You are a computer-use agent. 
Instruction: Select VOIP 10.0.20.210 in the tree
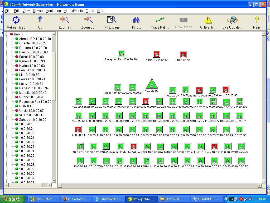pos(31,115)
